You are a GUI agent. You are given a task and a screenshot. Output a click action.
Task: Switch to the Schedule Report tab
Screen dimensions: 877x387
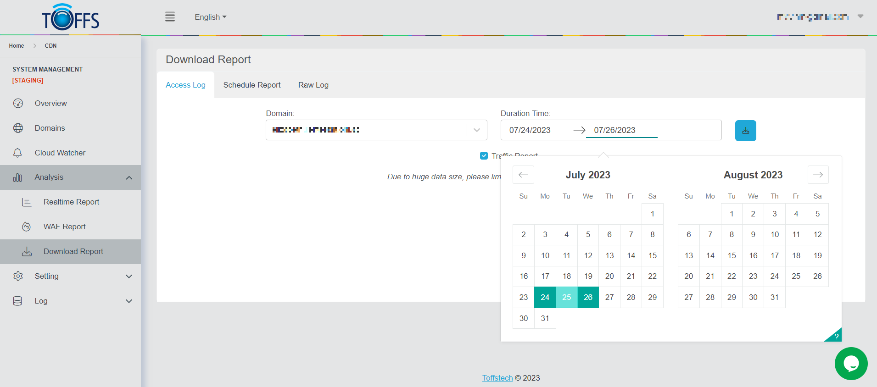pyautogui.click(x=251, y=85)
